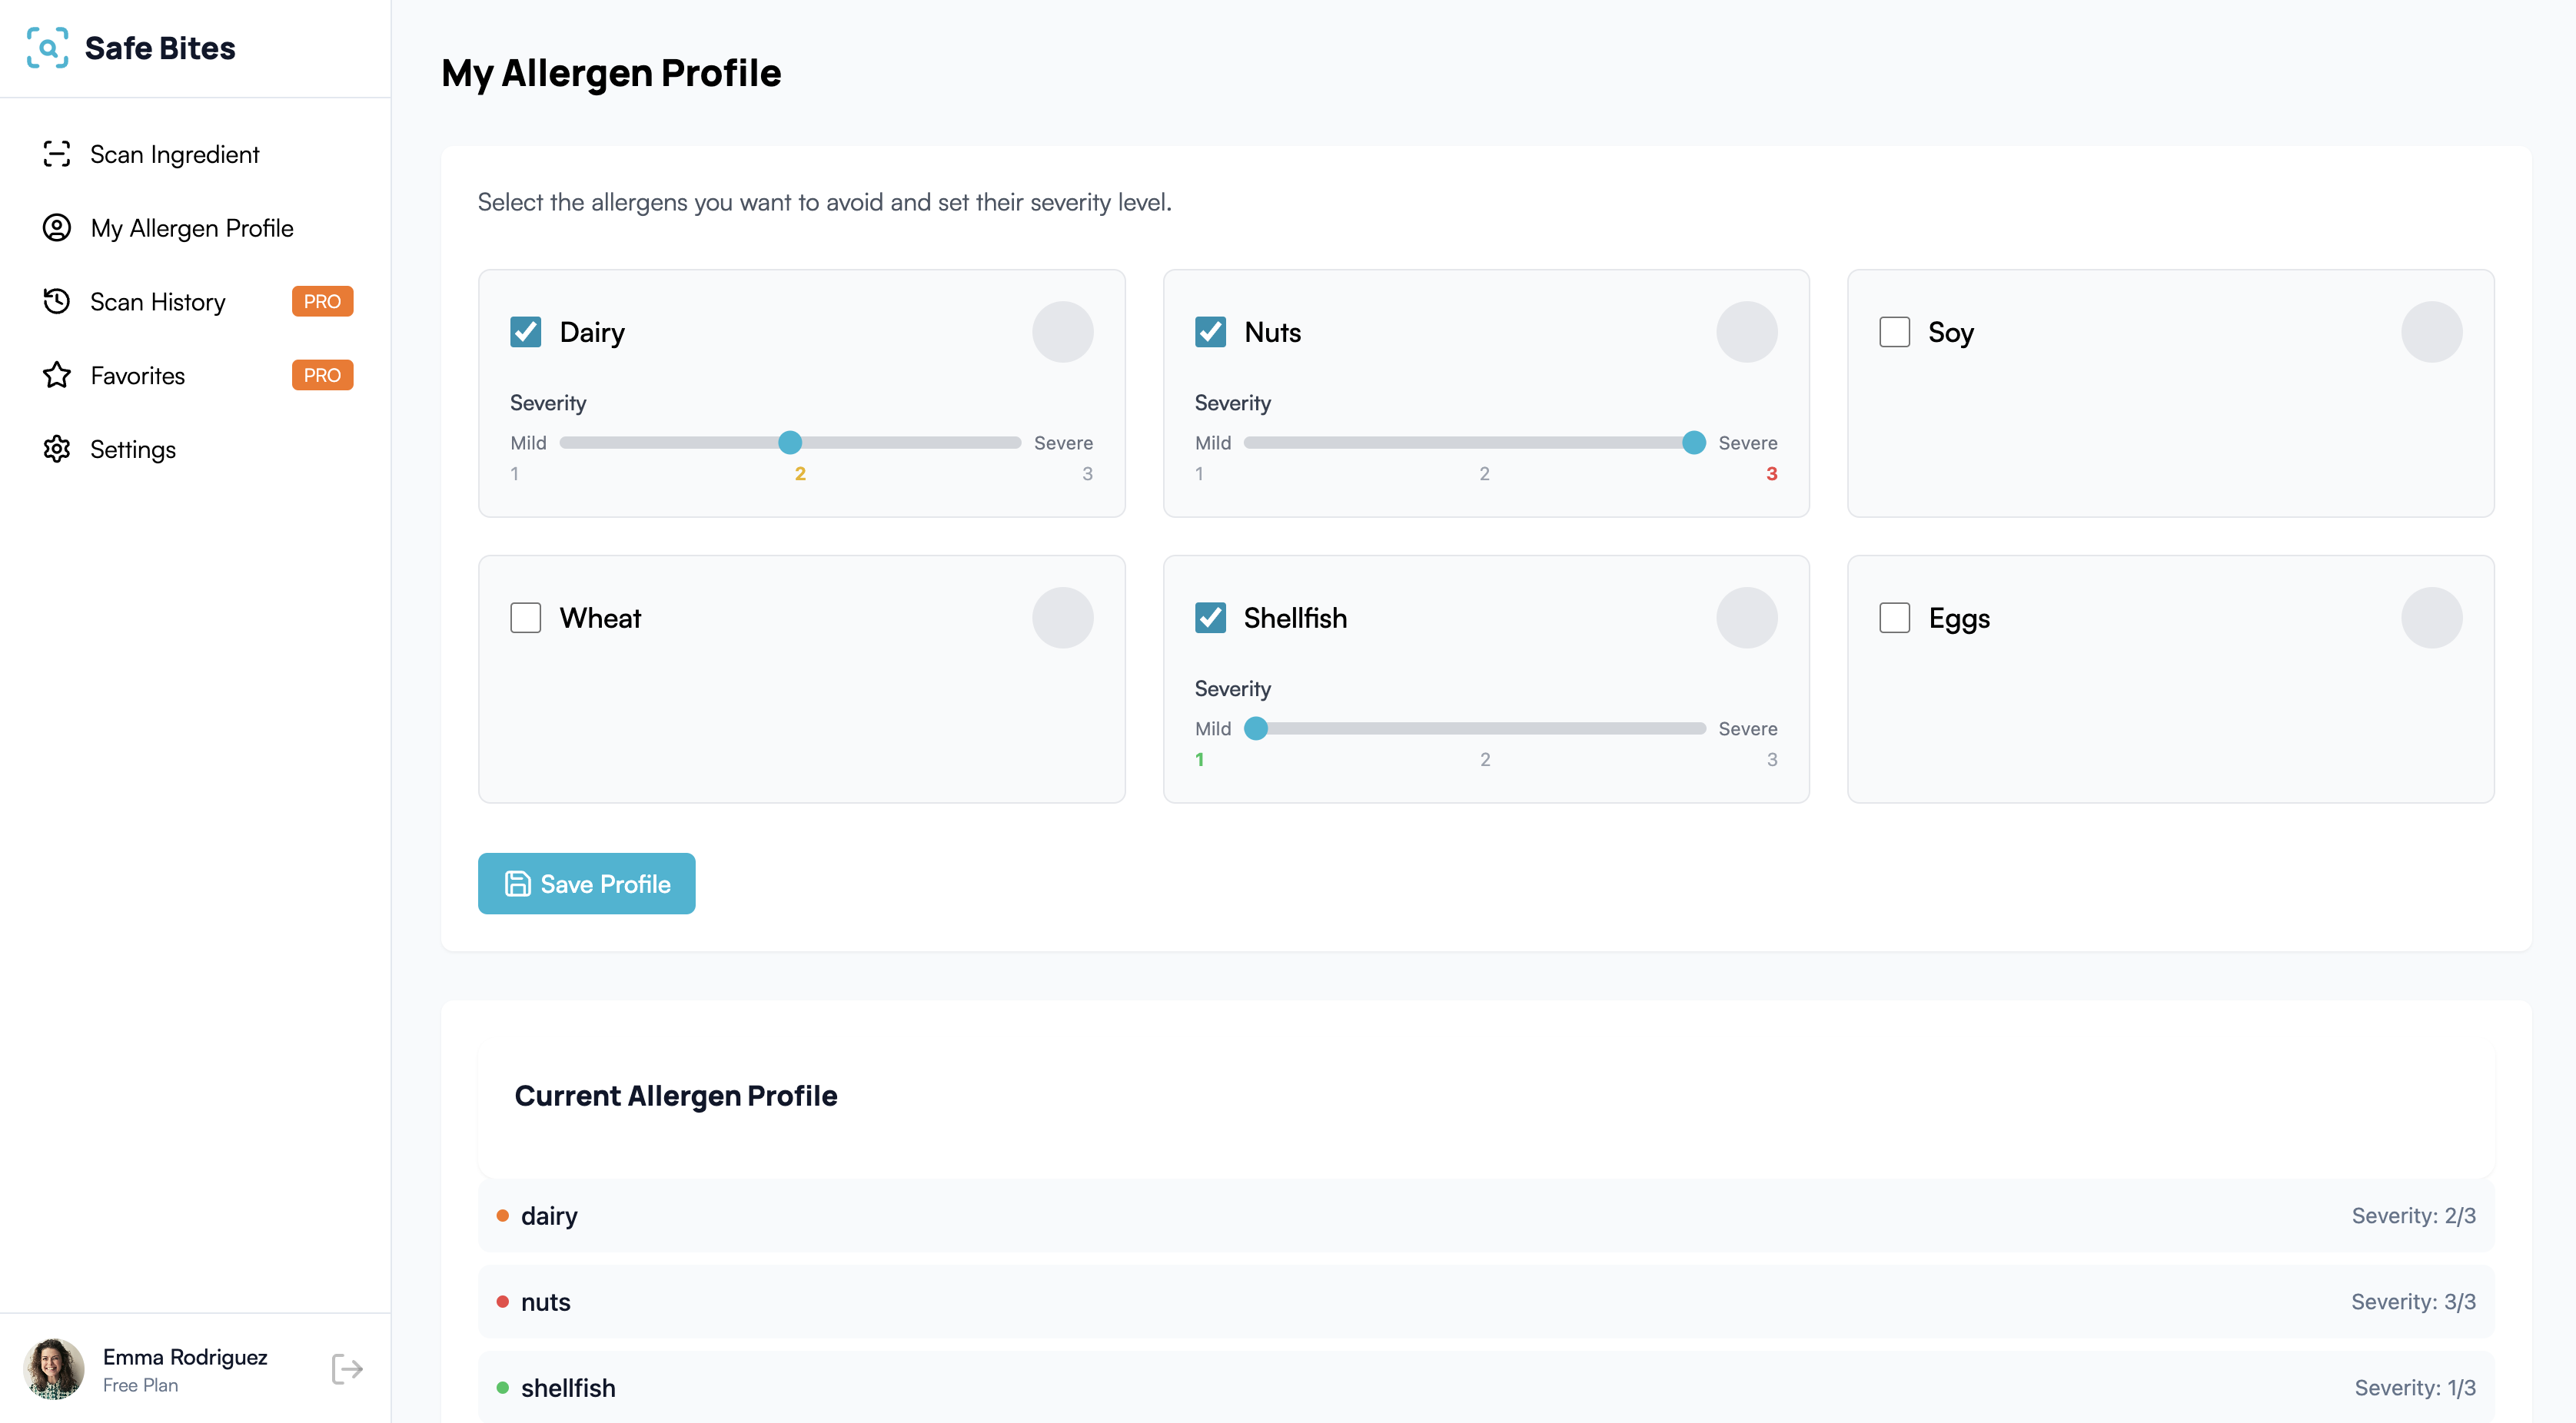Image resolution: width=2576 pixels, height=1423 pixels.
Task: Click the Favorites star icon
Action: (57, 376)
